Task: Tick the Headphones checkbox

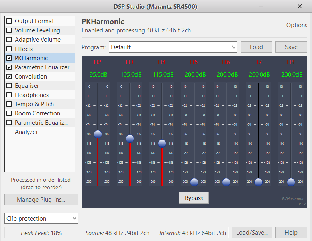Action: pyautogui.click(x=9, y=95)
